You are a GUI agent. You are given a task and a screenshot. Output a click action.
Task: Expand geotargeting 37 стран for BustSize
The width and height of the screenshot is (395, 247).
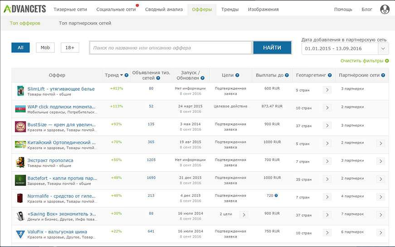[327, 126]
